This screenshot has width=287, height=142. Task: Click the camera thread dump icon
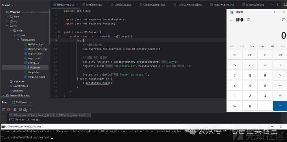[15, 109]
